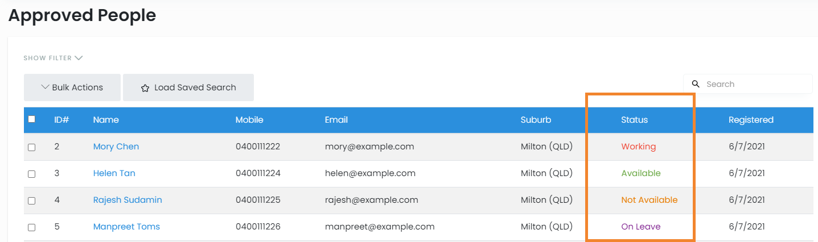Tick the checkbox for Rajesh Sudamin
The image size is (818, 242).
click(x=32, y=201)
